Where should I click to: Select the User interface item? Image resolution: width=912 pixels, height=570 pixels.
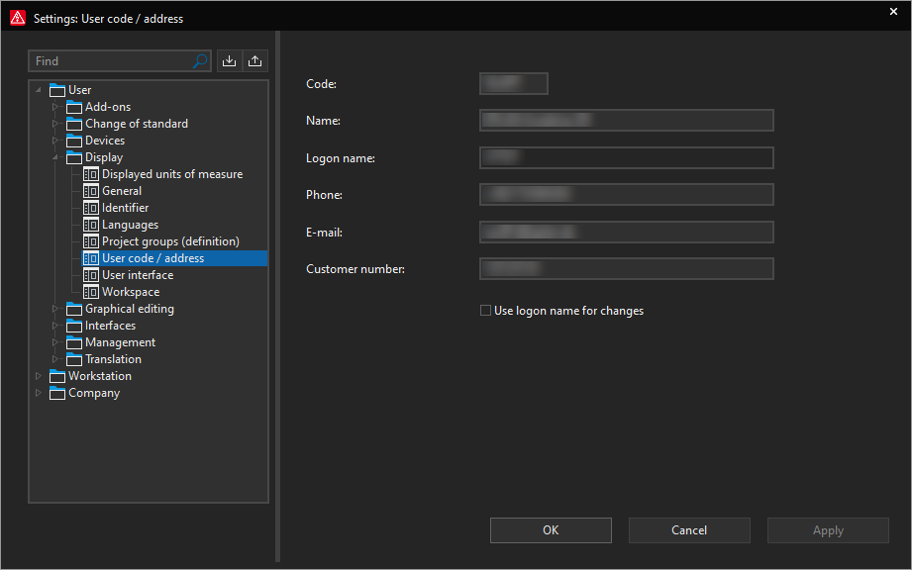coord(138,275)
